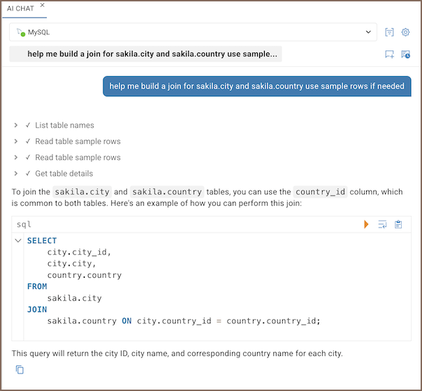
Task: Collapse the SQL code block
Action: coord(18,240)
